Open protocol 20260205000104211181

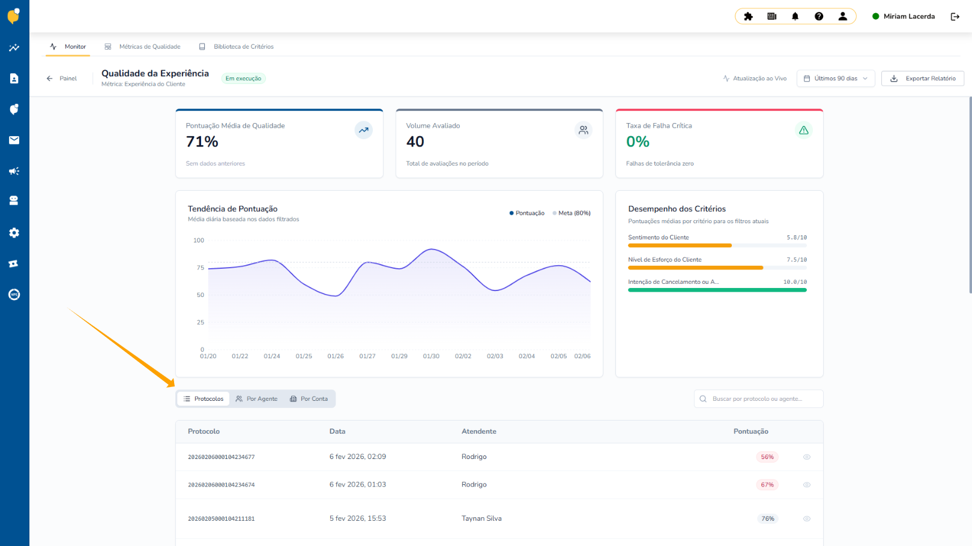click(222, 519)
